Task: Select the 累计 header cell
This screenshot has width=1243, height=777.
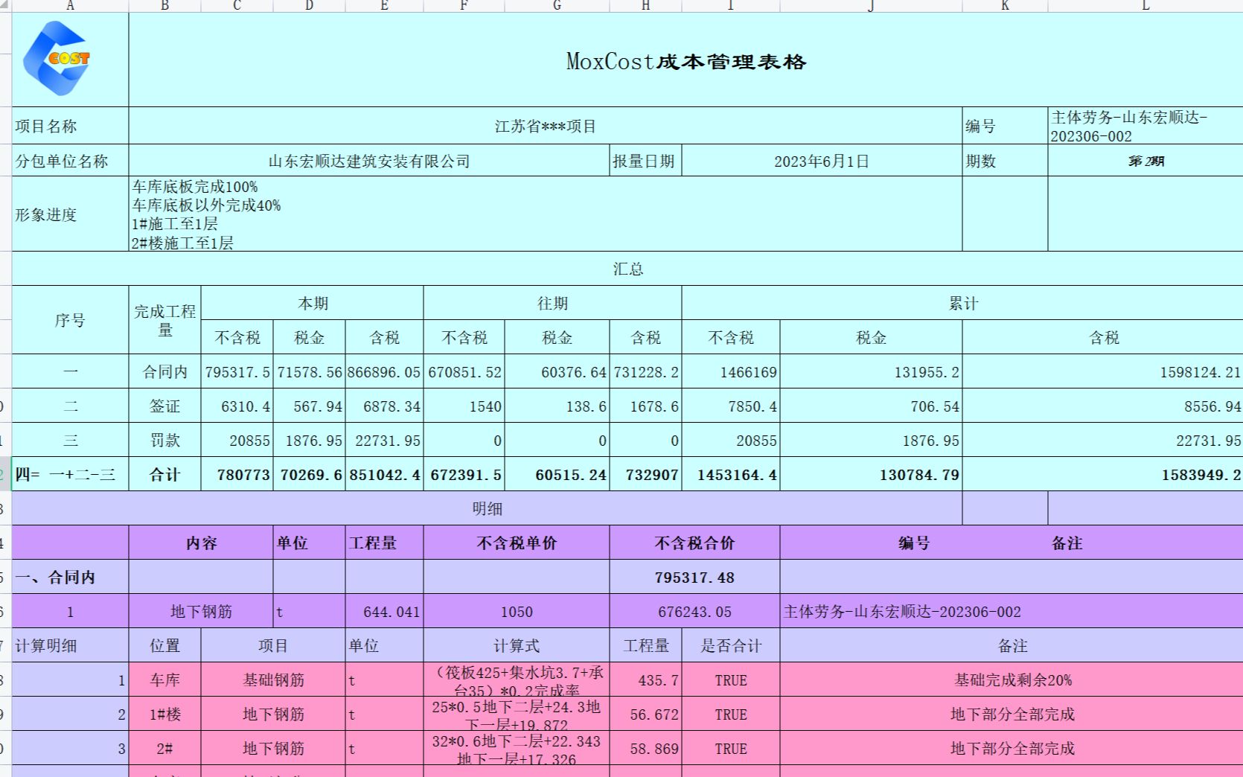Action: click(962, 303)
